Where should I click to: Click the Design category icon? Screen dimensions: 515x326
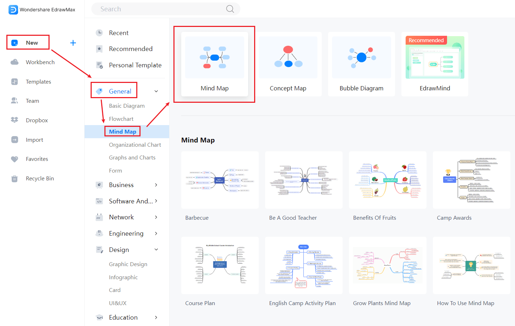[x=99, y=250]
